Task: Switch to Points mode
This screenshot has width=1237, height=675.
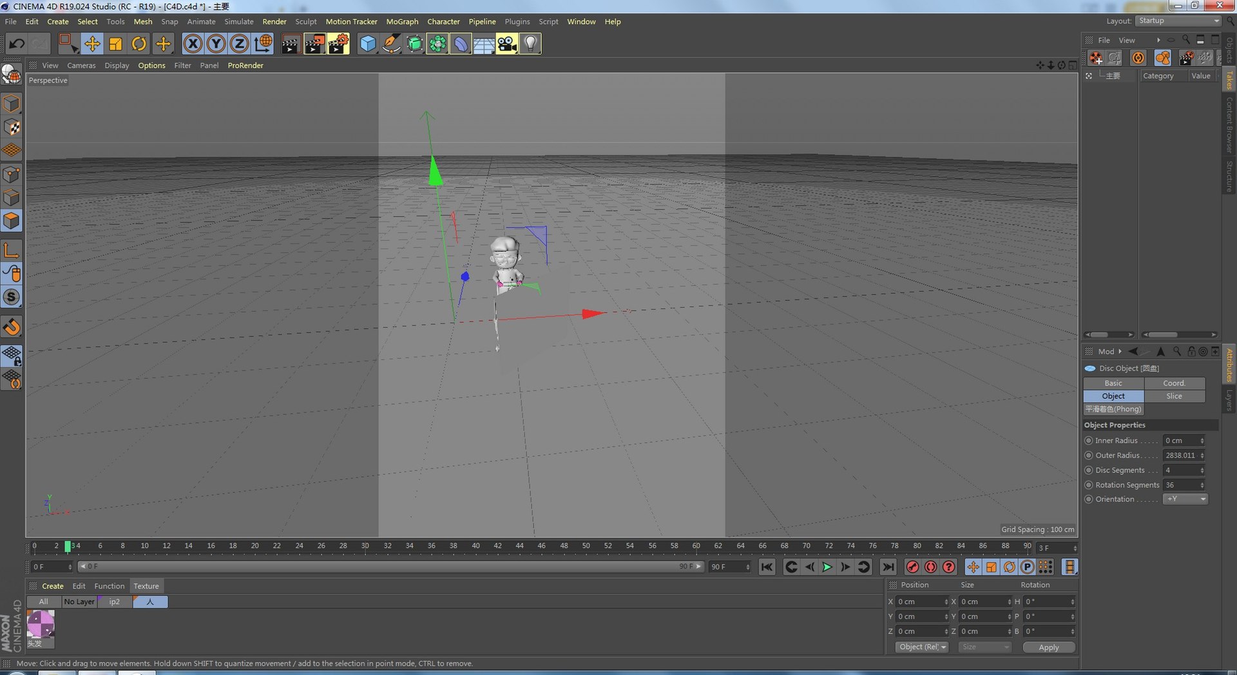Action: 12,174
